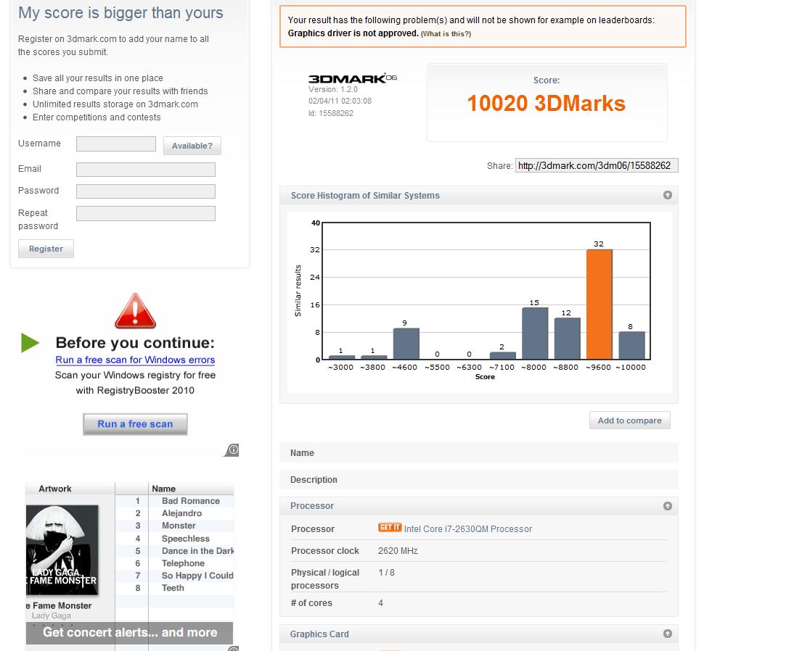Select the Speechless track row
The height and width of the screenshot is (651, 794).
pos(175,539)
